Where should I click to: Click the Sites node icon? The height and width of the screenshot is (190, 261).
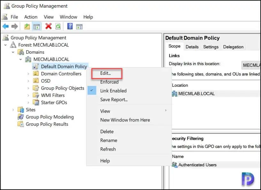tap(21, 110)
